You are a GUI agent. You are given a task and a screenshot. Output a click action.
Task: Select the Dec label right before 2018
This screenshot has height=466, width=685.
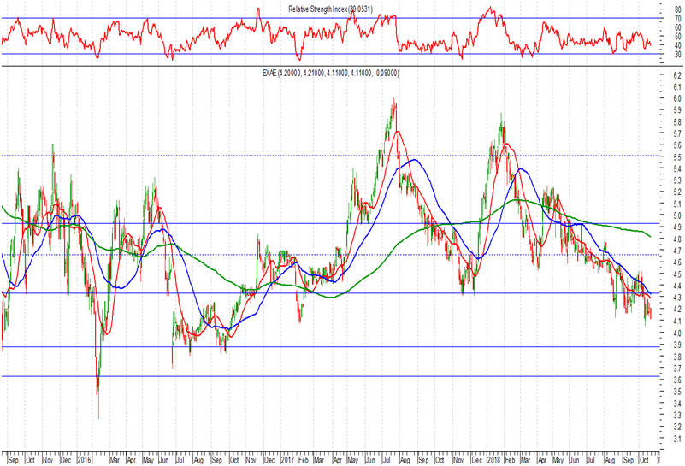(x=477, y=460)
